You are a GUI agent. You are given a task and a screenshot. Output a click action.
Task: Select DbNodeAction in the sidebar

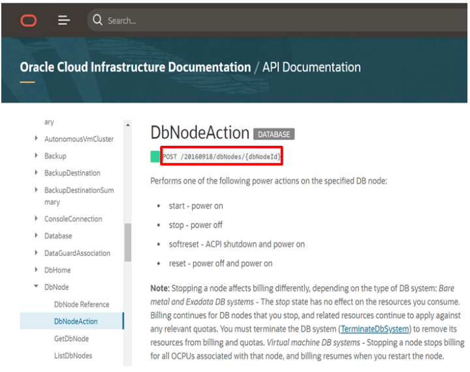point(76,322)
